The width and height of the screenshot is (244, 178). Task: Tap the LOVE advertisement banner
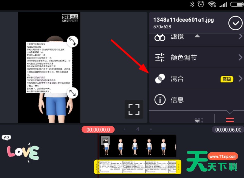coord(23,152)
